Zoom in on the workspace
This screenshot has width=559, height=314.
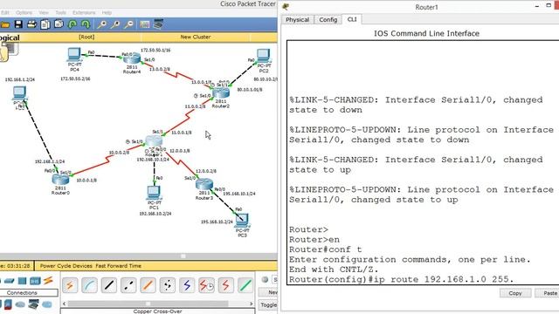(102, 24)
